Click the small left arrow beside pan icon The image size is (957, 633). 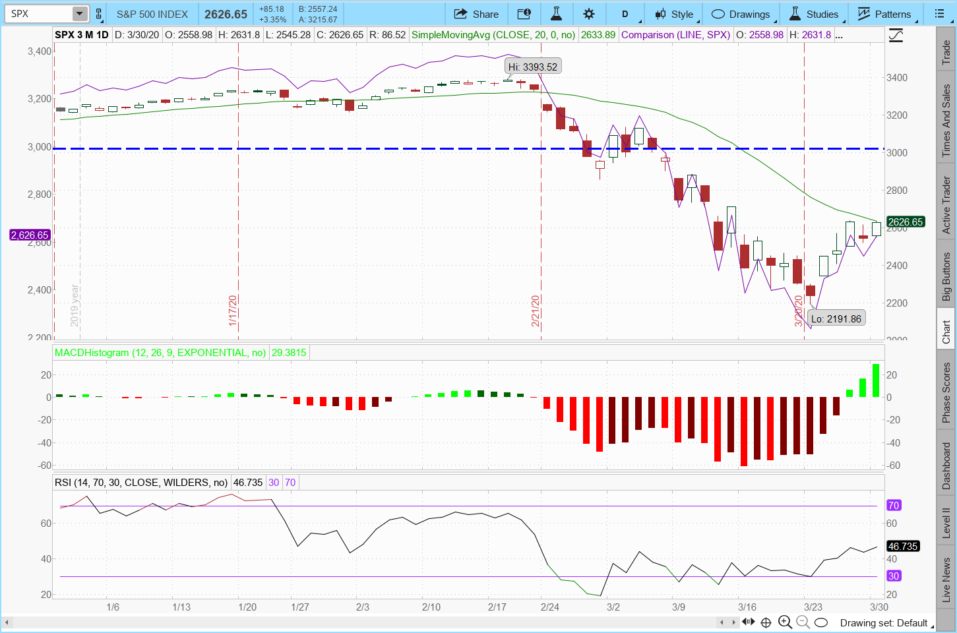(722, 622)
